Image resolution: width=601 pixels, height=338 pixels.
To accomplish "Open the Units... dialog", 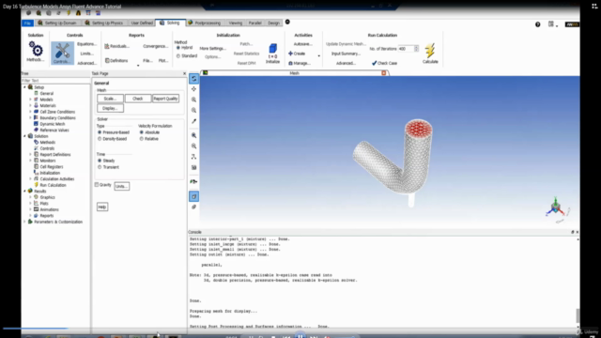I will [x=121, y=186].
